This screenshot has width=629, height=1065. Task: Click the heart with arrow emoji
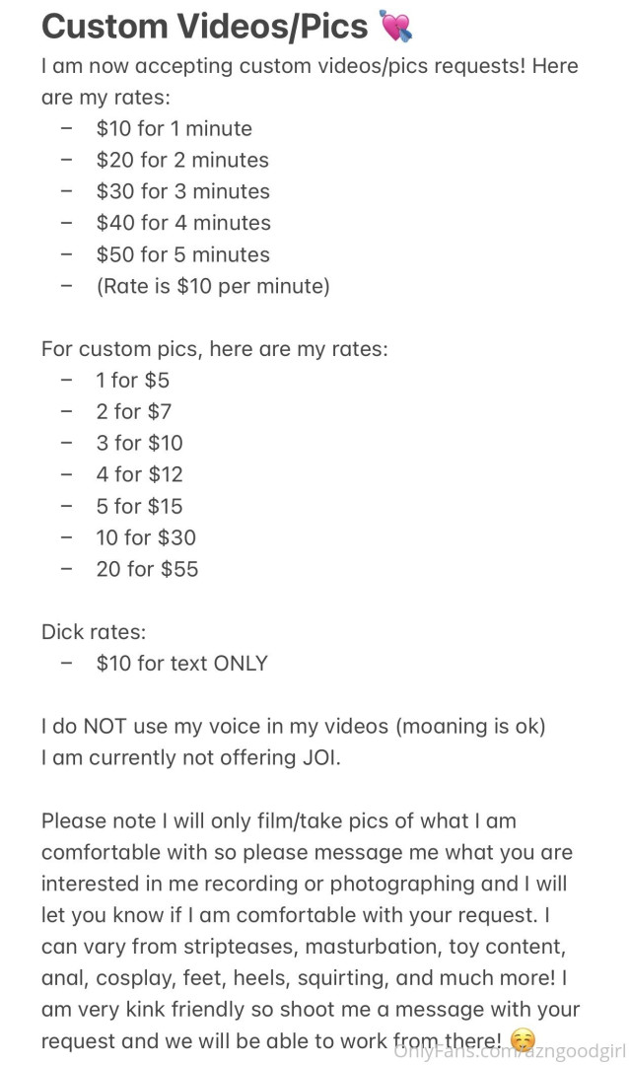click(x=396, y=26)
